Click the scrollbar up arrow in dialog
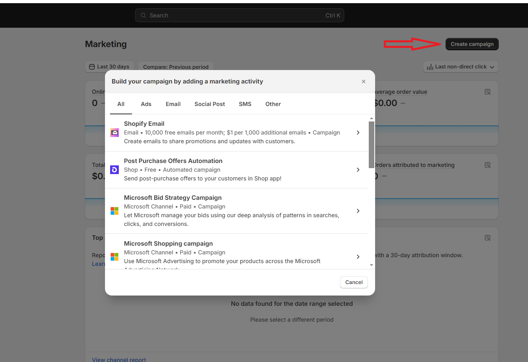 (x=372, y=118)
